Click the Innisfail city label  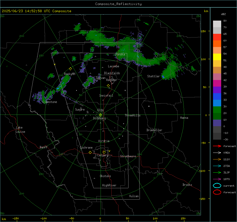[x=106, y=96]
